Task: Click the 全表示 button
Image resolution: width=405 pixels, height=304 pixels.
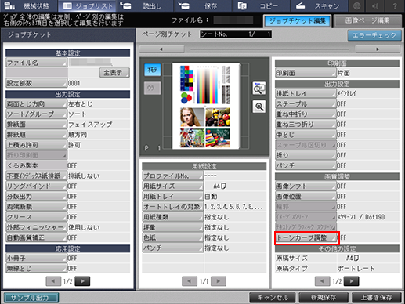Action: [114, 73]
